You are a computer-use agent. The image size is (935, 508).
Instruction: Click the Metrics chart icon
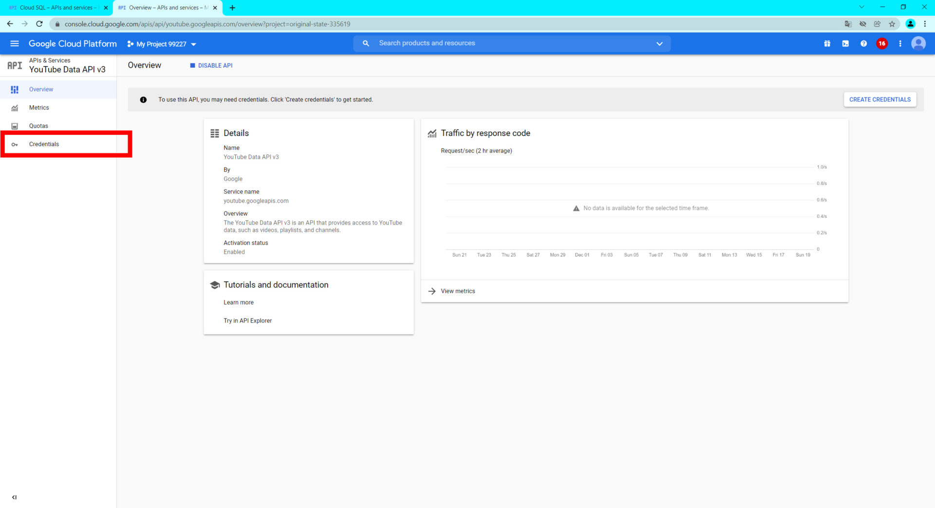coord(15,108)
